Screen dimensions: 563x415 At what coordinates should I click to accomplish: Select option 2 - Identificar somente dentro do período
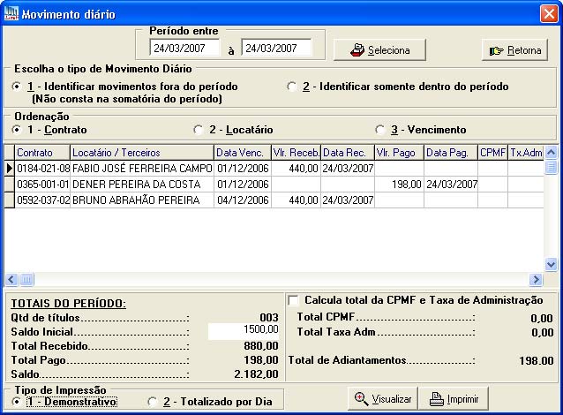292,87
